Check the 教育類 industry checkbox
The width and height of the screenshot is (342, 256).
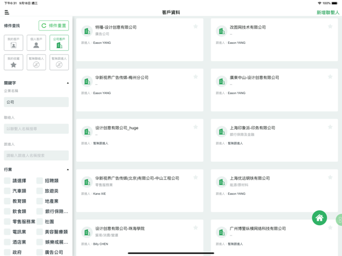tap(7, 201)
